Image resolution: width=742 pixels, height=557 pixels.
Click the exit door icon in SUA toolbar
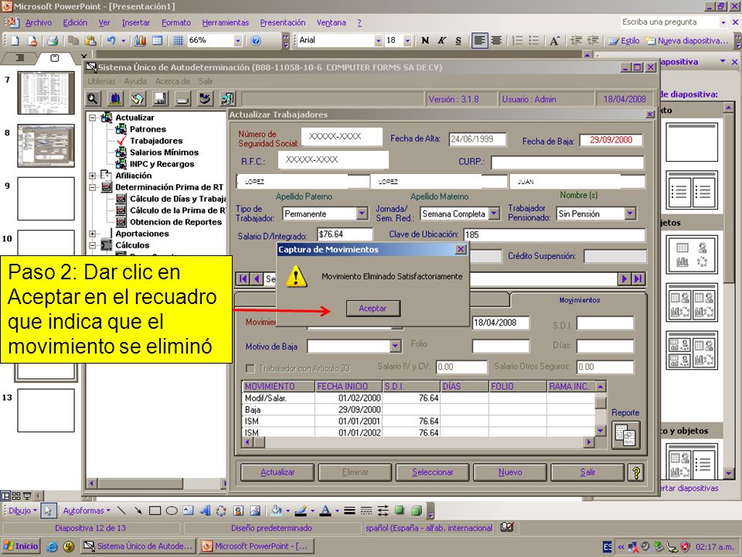[x=227, y=99]
